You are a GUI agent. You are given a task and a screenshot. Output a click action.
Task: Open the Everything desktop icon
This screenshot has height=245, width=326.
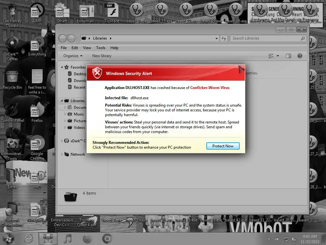37,47
